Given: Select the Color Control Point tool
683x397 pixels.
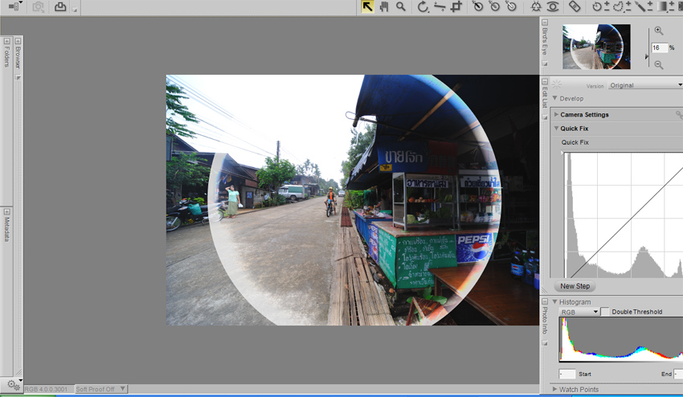Looking at the screenshot, I should 536,6.
